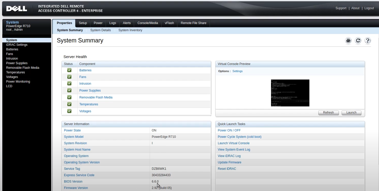Click the Batteries link in Server Health

(85, 70)
